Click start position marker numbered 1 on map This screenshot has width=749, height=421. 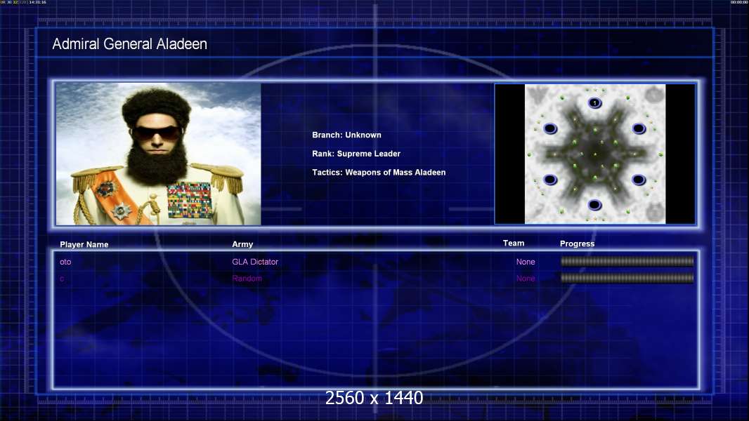[x=594, y=102]
